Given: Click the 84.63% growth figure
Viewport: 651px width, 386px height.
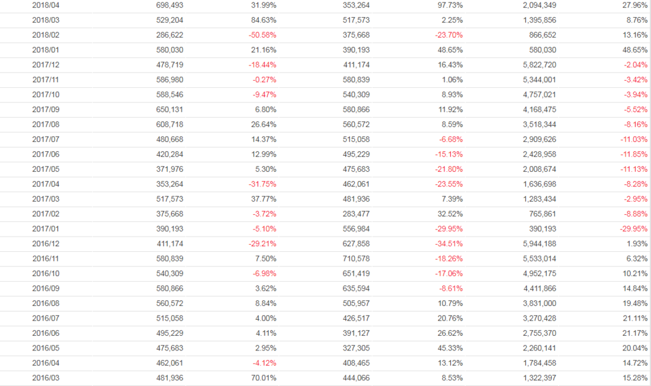Looking at the screenshot, I should click(x=264, y=20).
